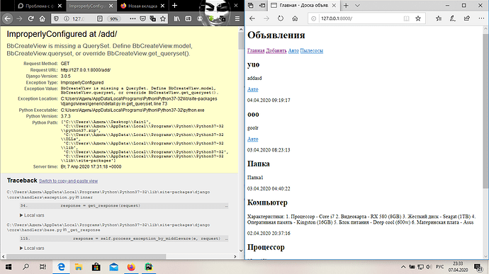Image resolution: width=489 pixels, height=274 pixels.
Task: Click 'Switch to copy-and-paste view' link
Action: (x=68, y=181)
